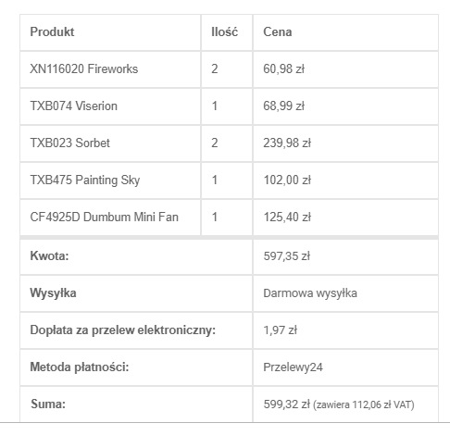Click the 1,97 zł transfer surcharge

point(281,330)
